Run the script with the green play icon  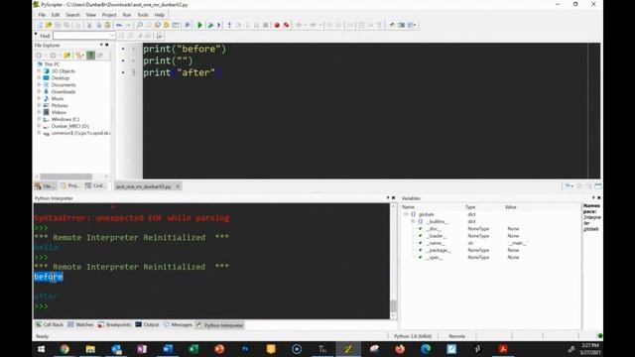click(199, 25)
